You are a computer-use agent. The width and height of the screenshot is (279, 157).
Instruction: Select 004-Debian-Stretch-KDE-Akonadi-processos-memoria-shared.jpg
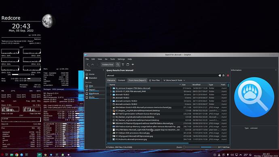[x=144, y=107]
